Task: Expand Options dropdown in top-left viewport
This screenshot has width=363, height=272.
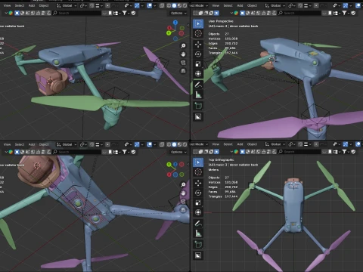Action: [178, 13]
